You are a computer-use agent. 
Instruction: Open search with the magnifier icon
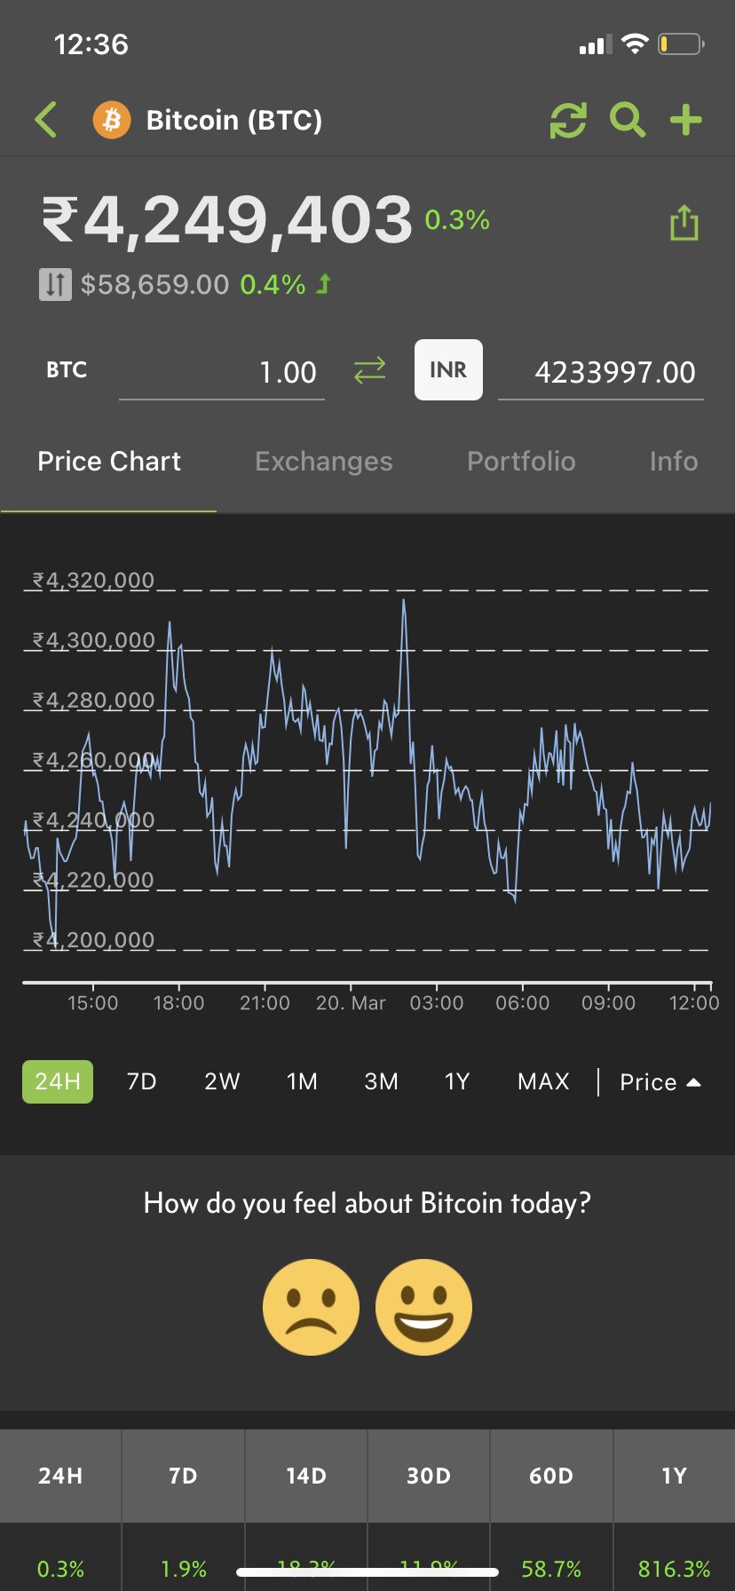pyautogui.click(x=628, y=120)
